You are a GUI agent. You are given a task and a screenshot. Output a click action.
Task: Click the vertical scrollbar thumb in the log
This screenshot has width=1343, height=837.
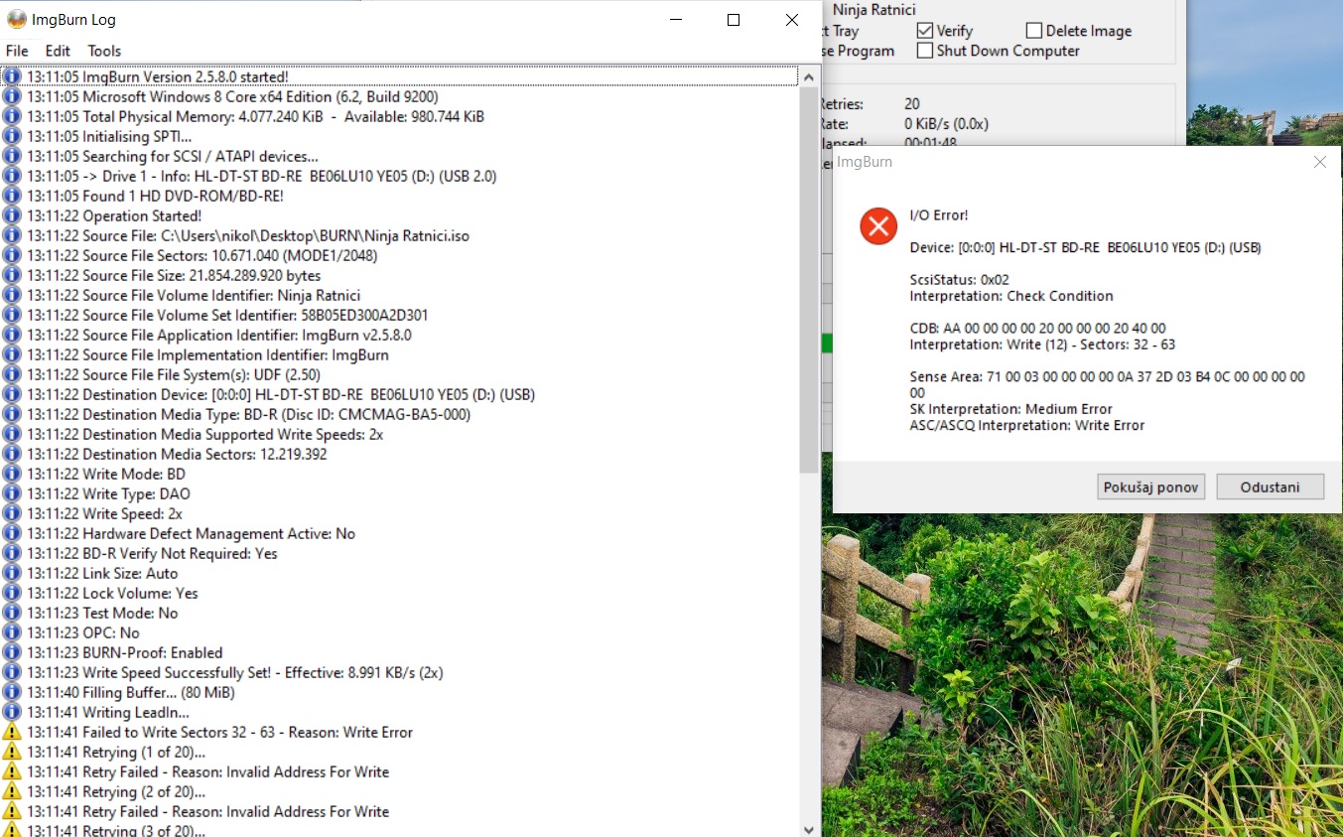(809, 280)
